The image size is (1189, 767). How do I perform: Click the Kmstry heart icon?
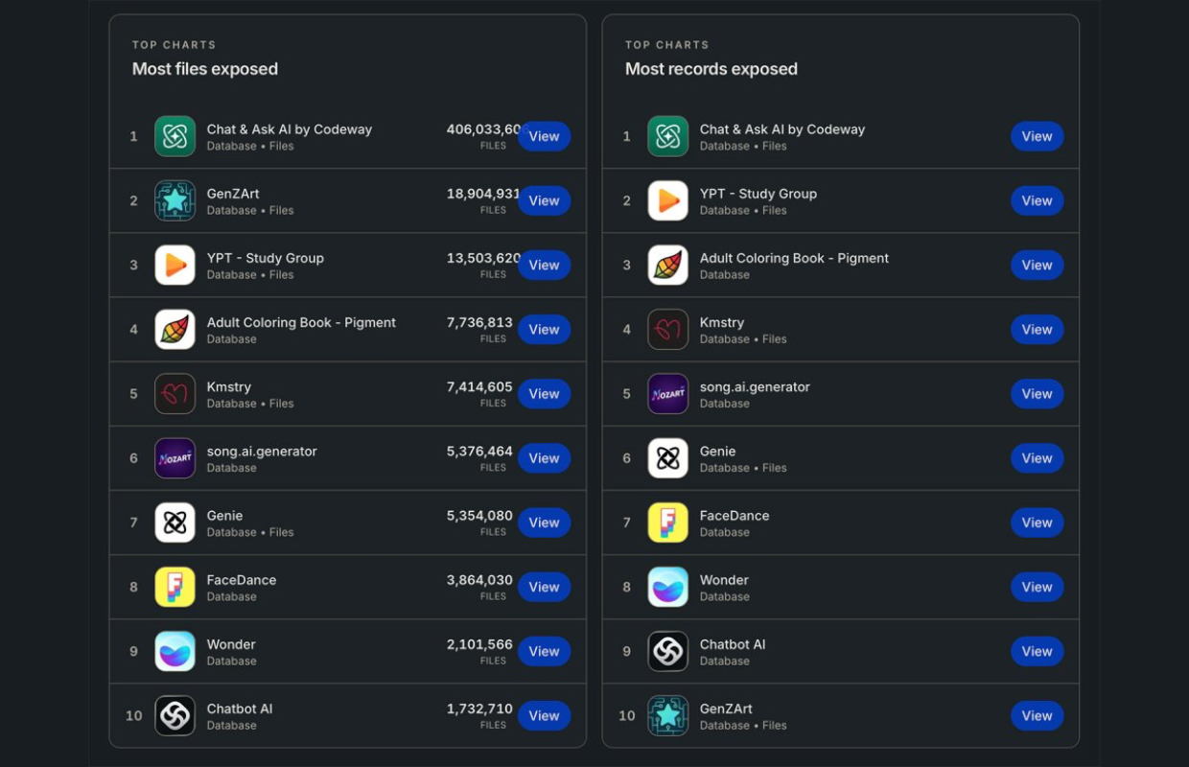(x=175, y=393)
